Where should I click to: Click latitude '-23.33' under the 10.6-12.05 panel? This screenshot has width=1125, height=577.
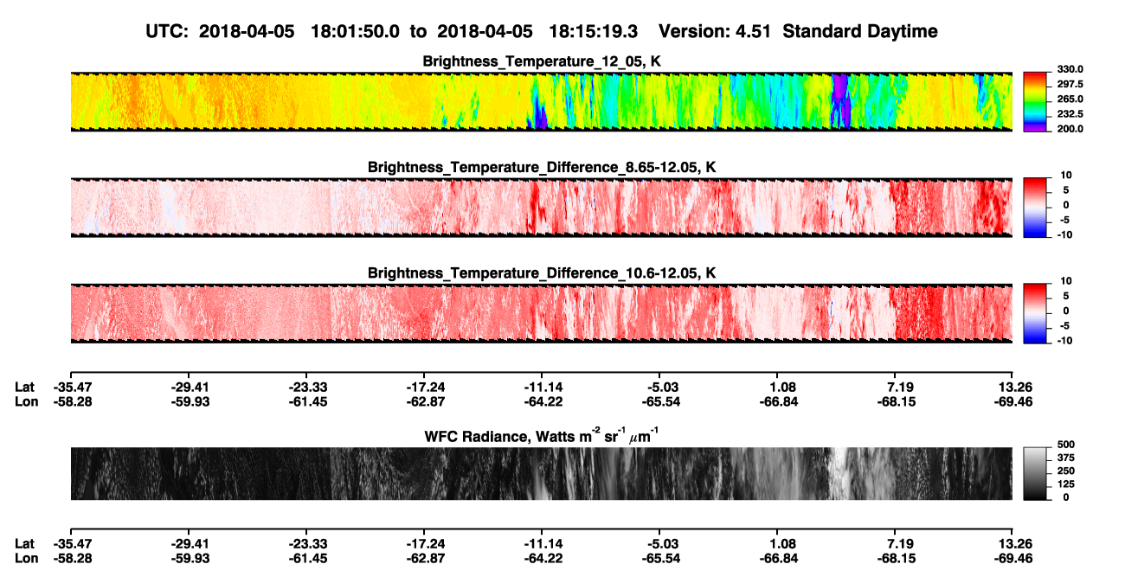click(x=306, y=387)
